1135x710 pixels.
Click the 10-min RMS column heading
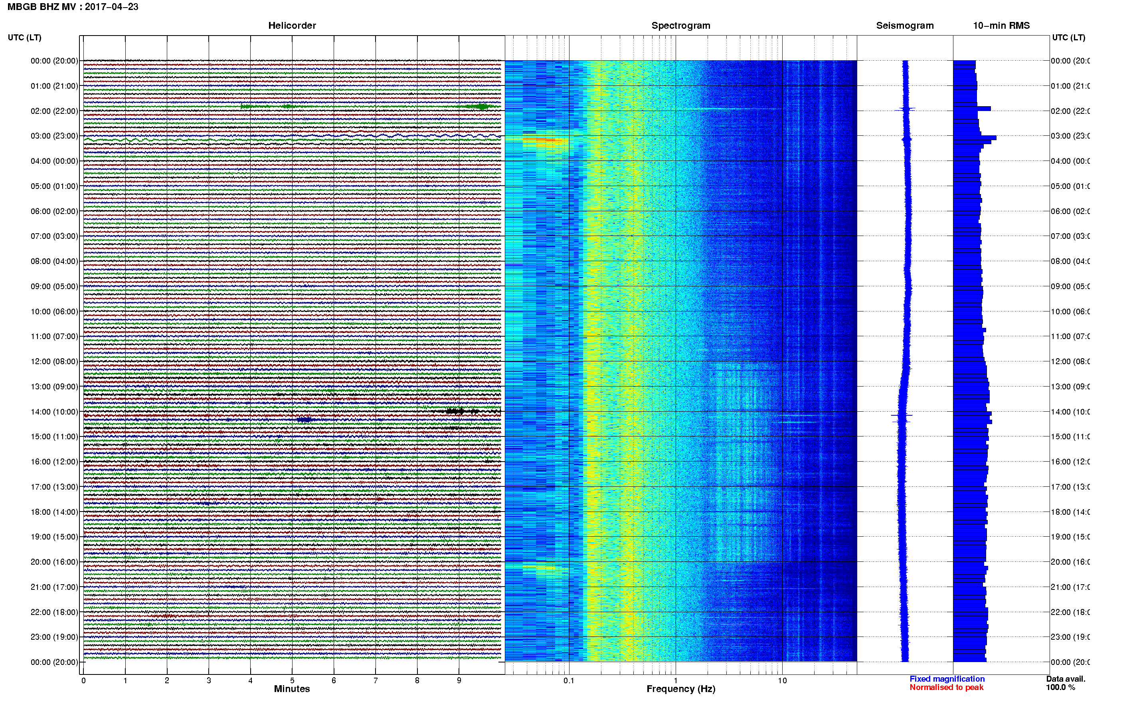(1001, 26)
